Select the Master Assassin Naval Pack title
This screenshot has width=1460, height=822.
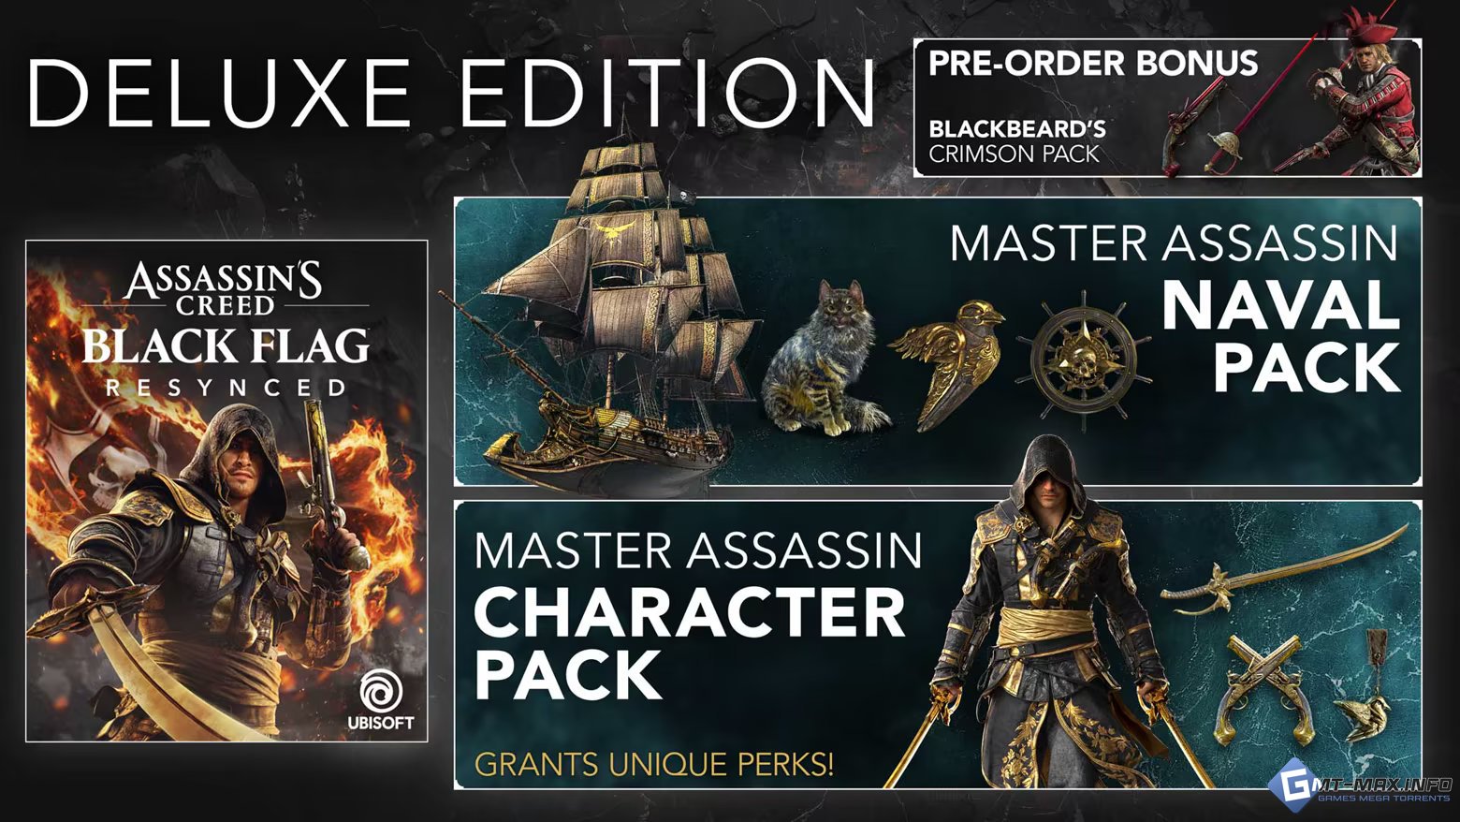coord(1175,308)
